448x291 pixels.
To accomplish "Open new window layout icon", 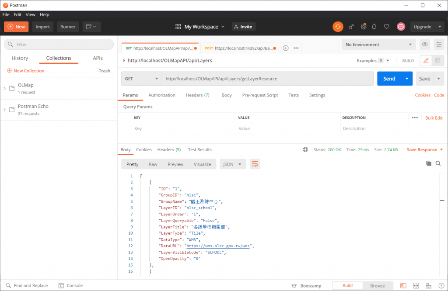I will pyautogui.click(x=91, y=27).
